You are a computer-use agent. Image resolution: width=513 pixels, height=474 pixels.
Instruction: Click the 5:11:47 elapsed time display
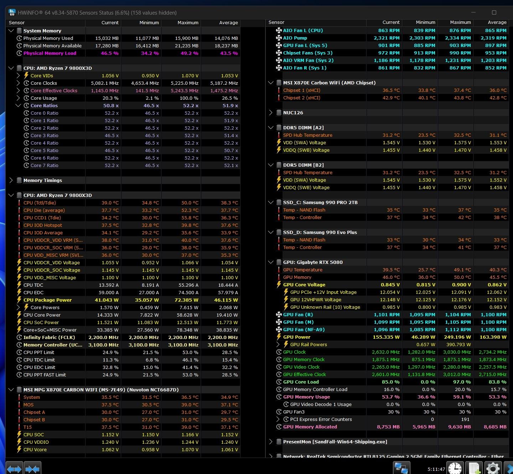point(436,469)
